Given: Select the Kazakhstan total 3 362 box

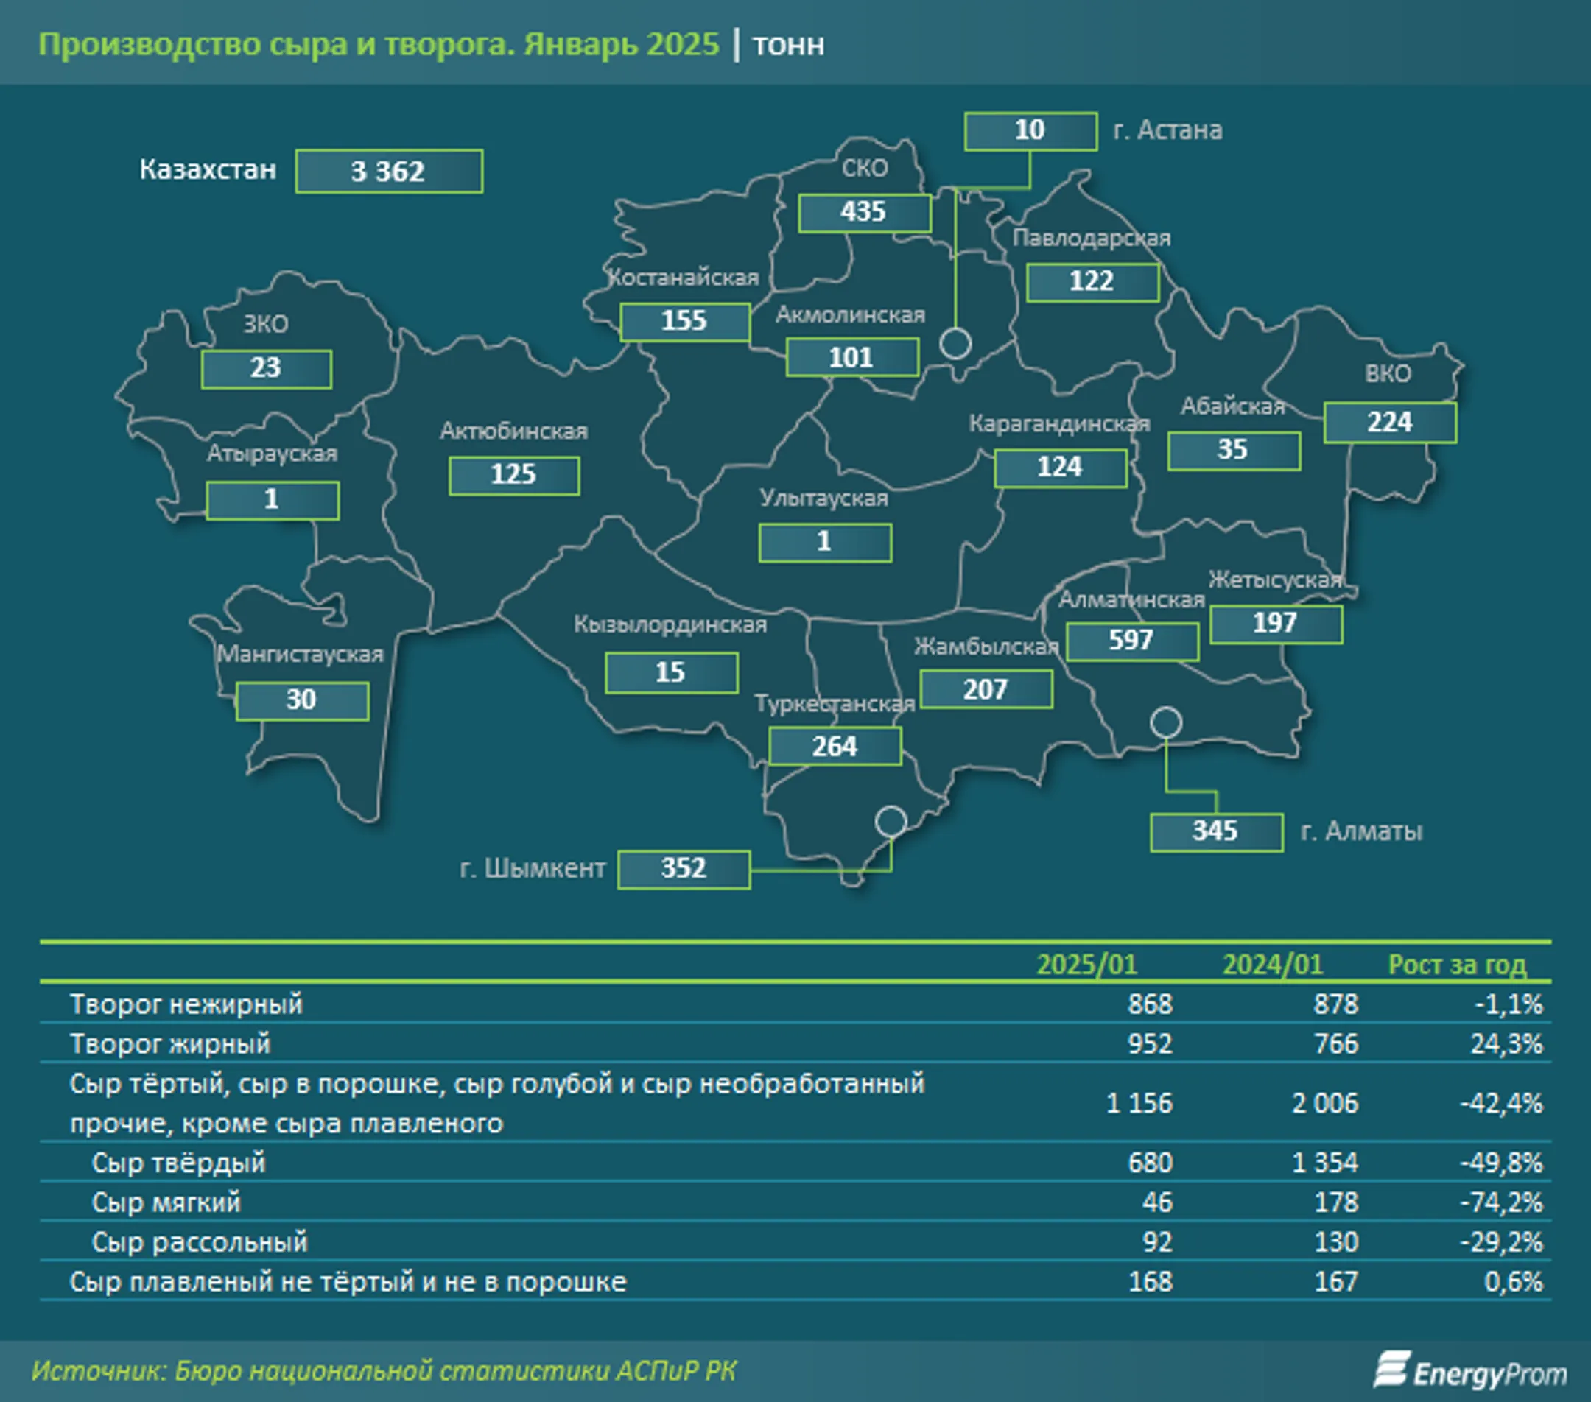Looking at the screenshot, I should click(x=389, y=171).
